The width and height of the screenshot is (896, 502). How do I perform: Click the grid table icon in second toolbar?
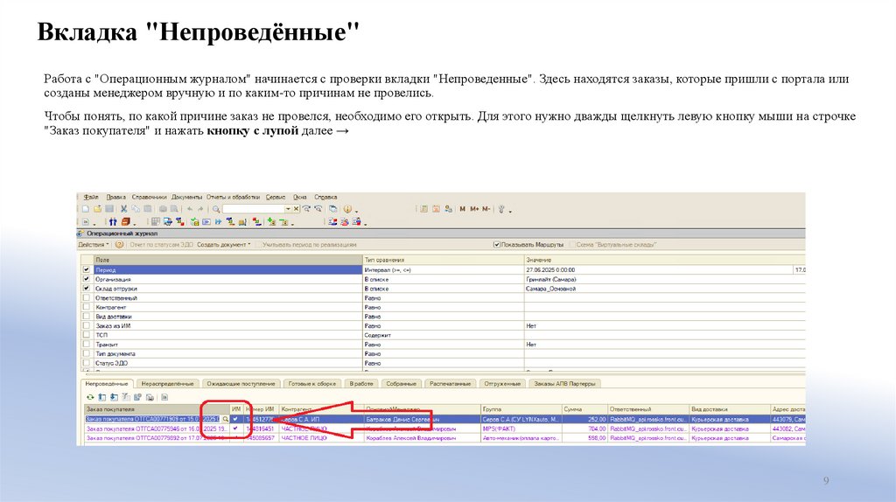pyautogui.click(x=155, y=221)
